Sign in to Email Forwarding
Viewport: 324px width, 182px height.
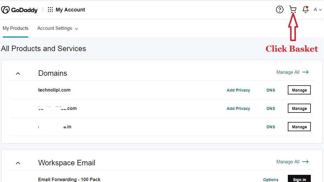coord(299,179)
